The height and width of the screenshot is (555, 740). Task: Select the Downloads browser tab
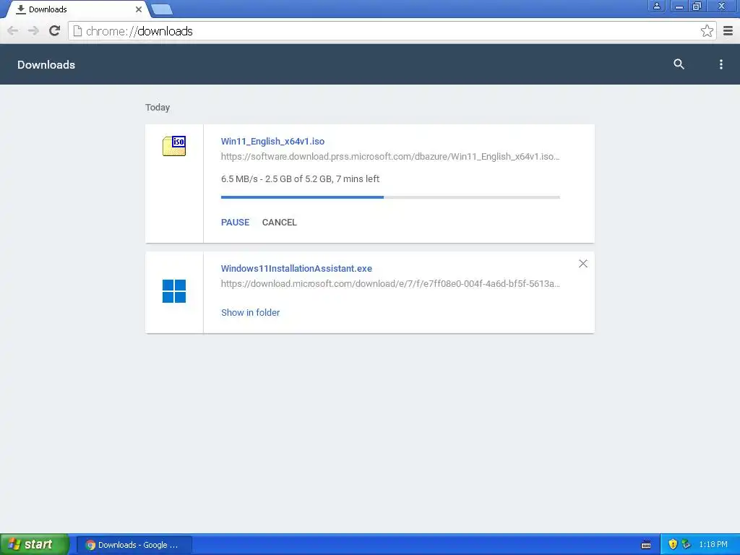(x=77, y=9)
